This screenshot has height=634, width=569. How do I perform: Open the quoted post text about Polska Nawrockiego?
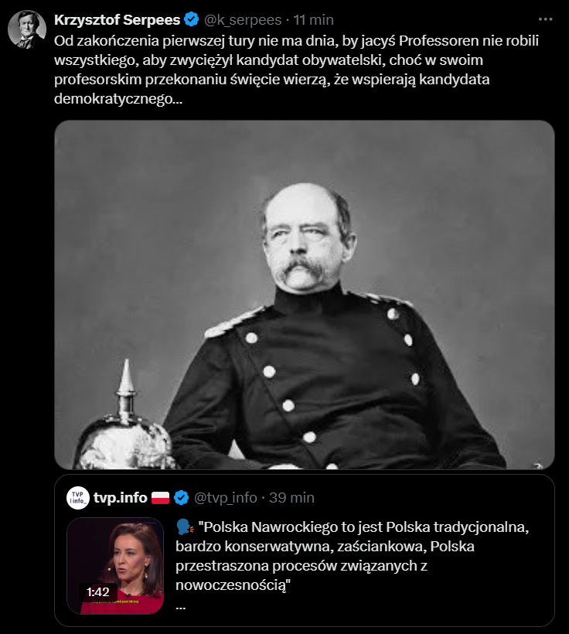(353, 556)
